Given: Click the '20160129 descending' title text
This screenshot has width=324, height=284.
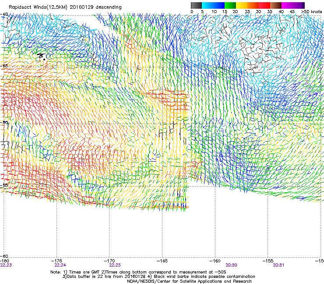Looking at the screenshot, I should (96, 7).
